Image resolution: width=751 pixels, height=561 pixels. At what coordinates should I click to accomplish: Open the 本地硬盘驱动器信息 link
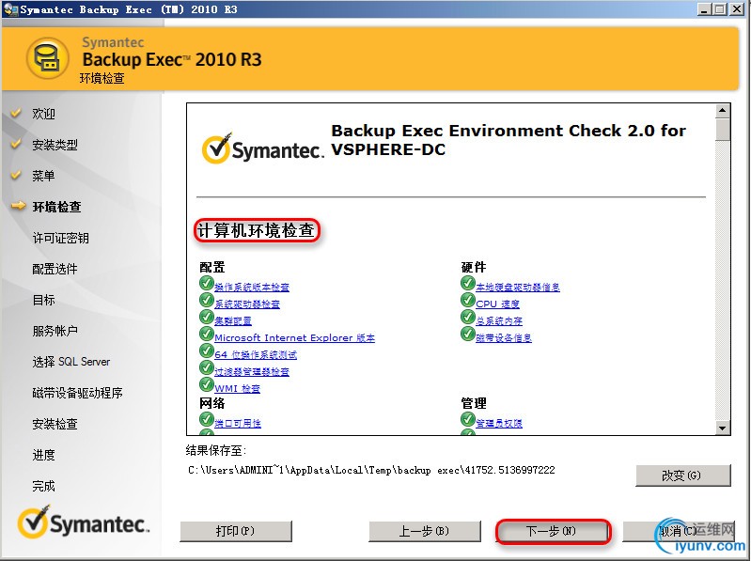(518, 288)
